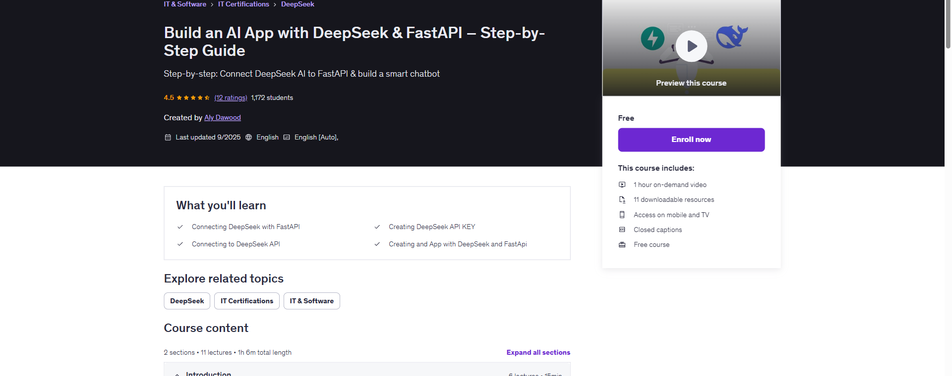Screen dimensions: 952x376
Task: Click the '1,172 students' text
Action: pyautogui.click(x=272, y=97)
